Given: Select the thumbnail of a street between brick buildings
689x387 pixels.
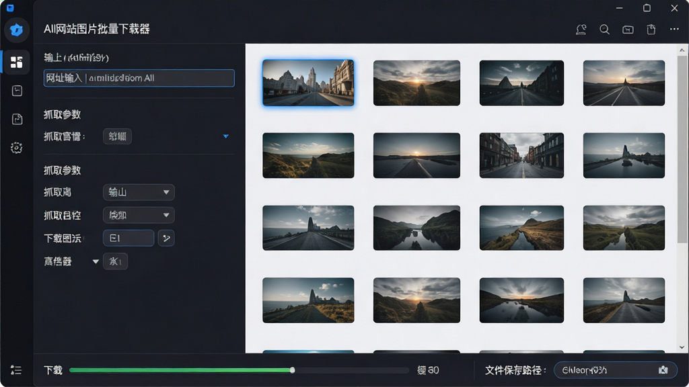Looking at the screenshot, I should point(521,155).
